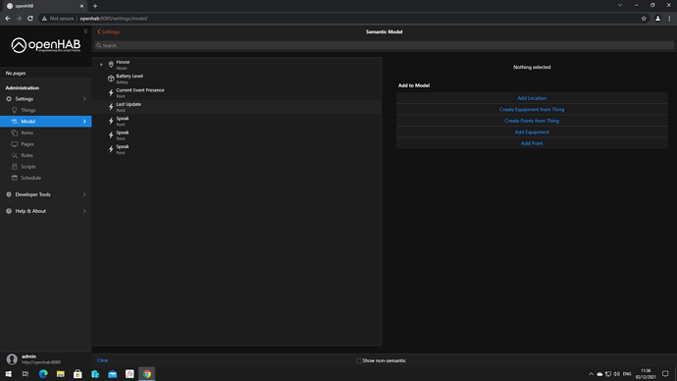Click Add Equipment link
677x381 pixels.
click(x=532, y=132)
